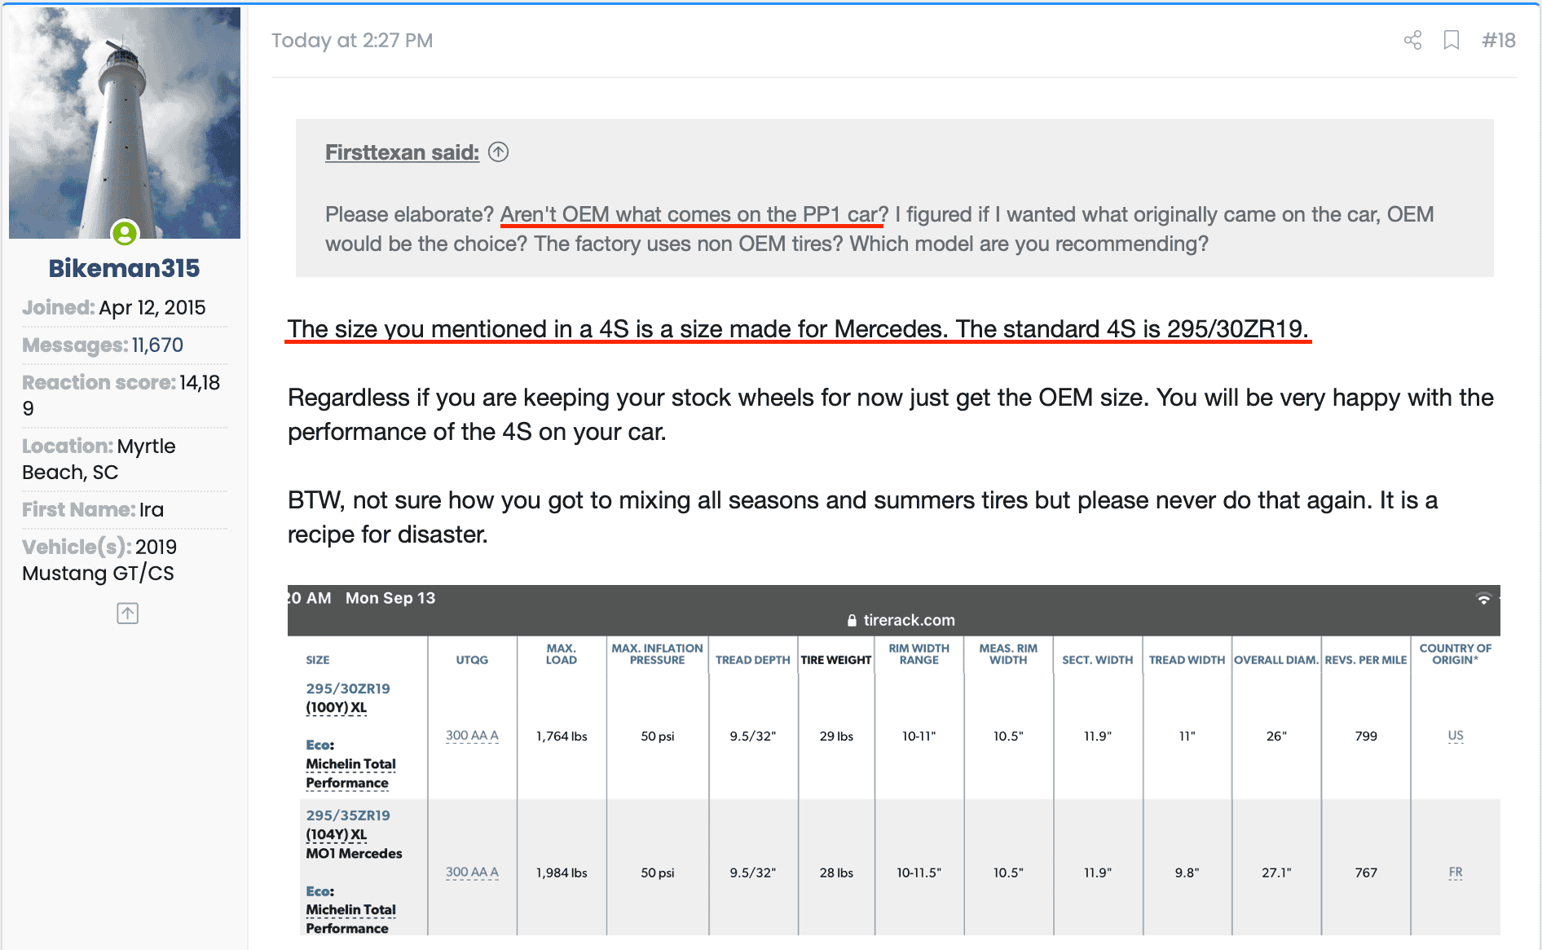Viewport: 1542px width, 950px height.
Task: Click the lock icon next to tirerack.com
Action: [852, 621]
